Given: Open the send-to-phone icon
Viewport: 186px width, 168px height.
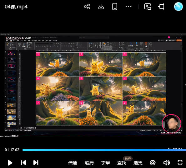Looking at the screenshot, I should (x=115, y=7).
